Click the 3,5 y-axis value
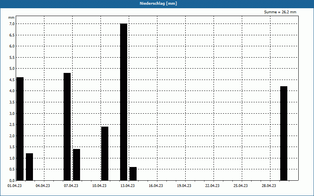 click(12, 102)
